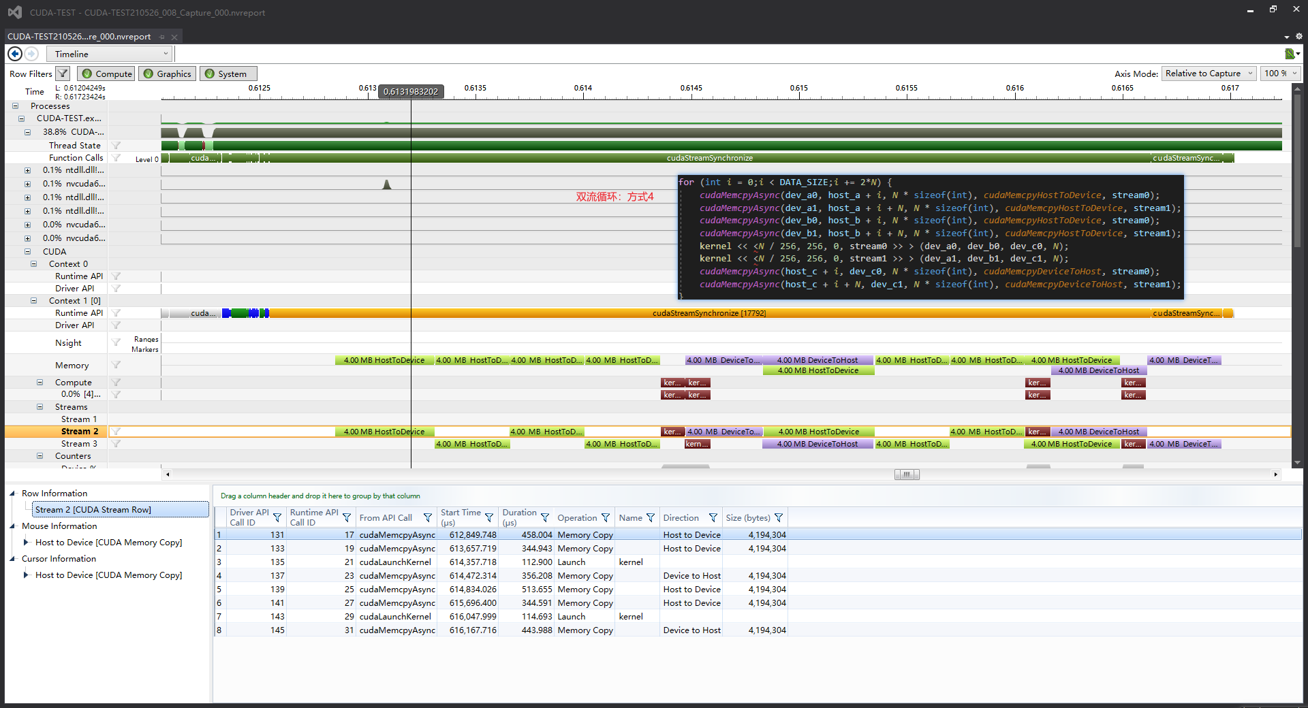Click the cudaStreamSynchronize [17792] runtime bar
This screenshot has height=708, width=1308.
(709, 313)
